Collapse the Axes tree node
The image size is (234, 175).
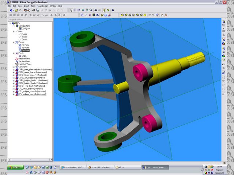[14, 31]
